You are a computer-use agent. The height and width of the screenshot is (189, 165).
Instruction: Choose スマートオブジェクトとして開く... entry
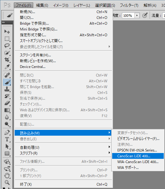[64, 41]
